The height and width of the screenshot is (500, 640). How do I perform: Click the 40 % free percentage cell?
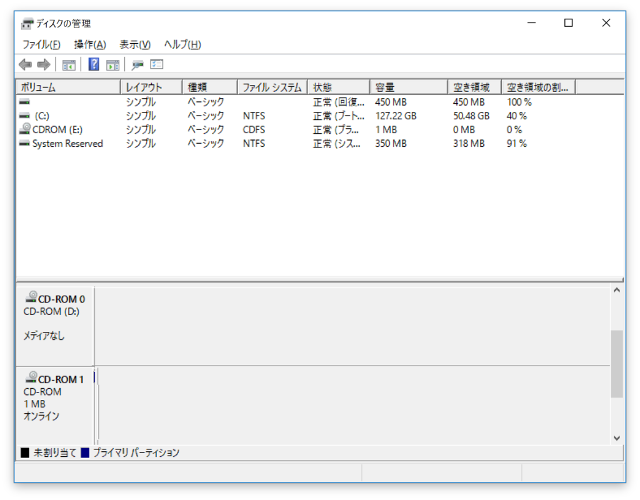pos(517,116)
